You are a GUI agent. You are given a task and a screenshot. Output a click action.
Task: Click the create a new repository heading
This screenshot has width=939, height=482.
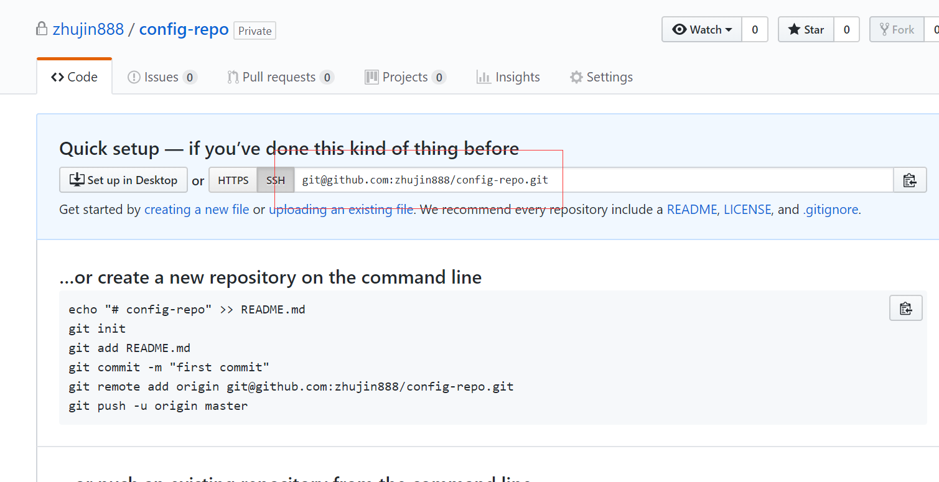pos(270,277)
